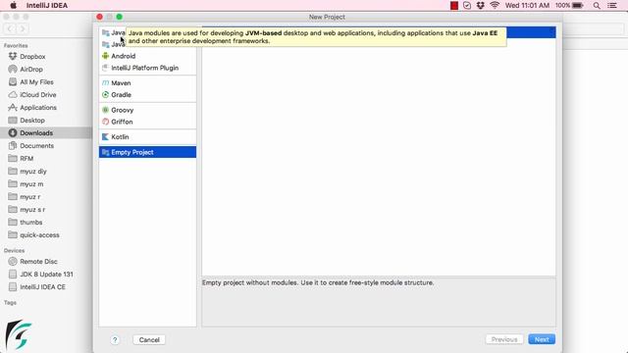Click the clock showing Wed 11:01 AM

(527, 5)
